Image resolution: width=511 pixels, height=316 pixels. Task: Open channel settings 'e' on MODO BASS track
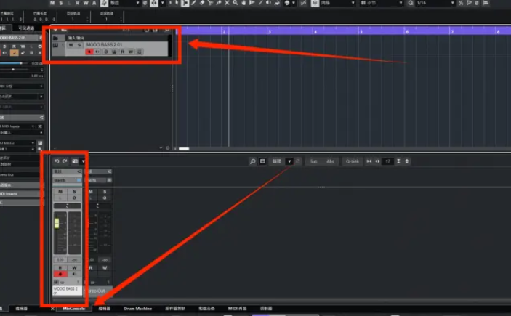105,52
